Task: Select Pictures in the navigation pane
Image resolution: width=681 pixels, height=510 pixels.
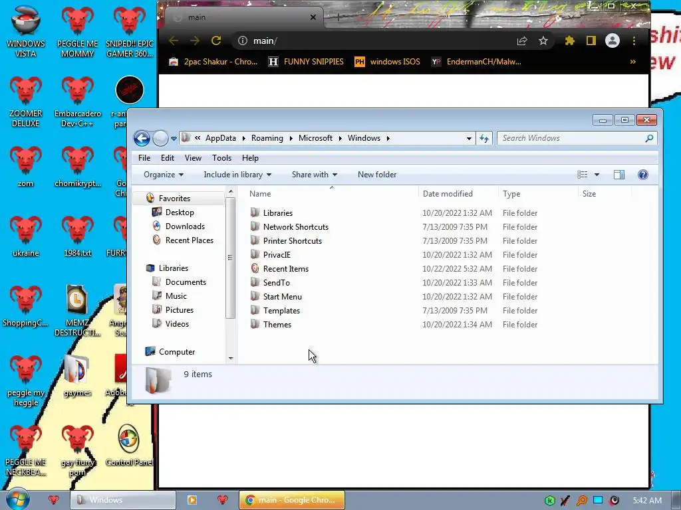Action: point(179,309)
